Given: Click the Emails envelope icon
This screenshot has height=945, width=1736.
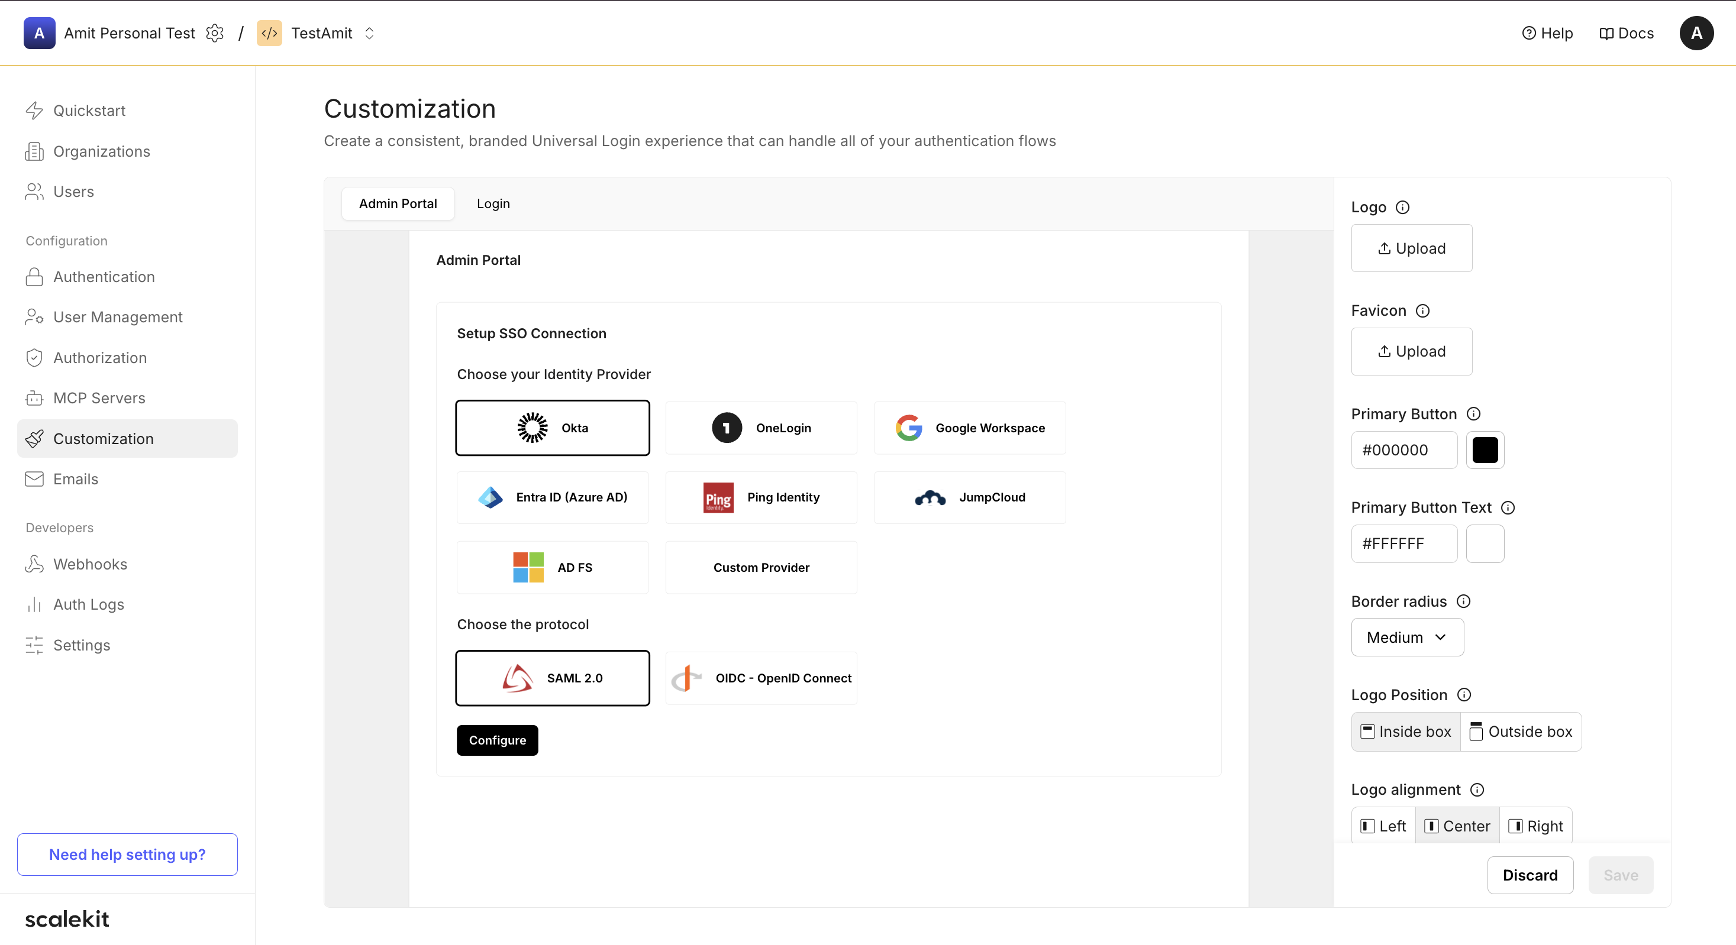Looking at the screenshot, I should (34, 479).
